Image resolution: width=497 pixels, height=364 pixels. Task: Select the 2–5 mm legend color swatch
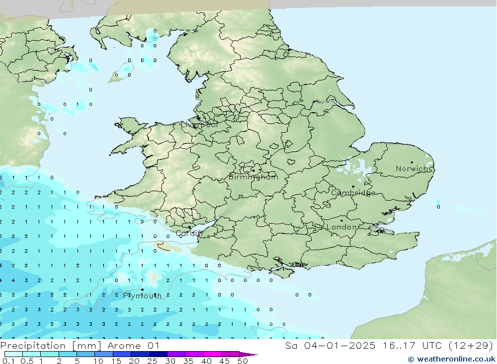[x=68, y=354]
